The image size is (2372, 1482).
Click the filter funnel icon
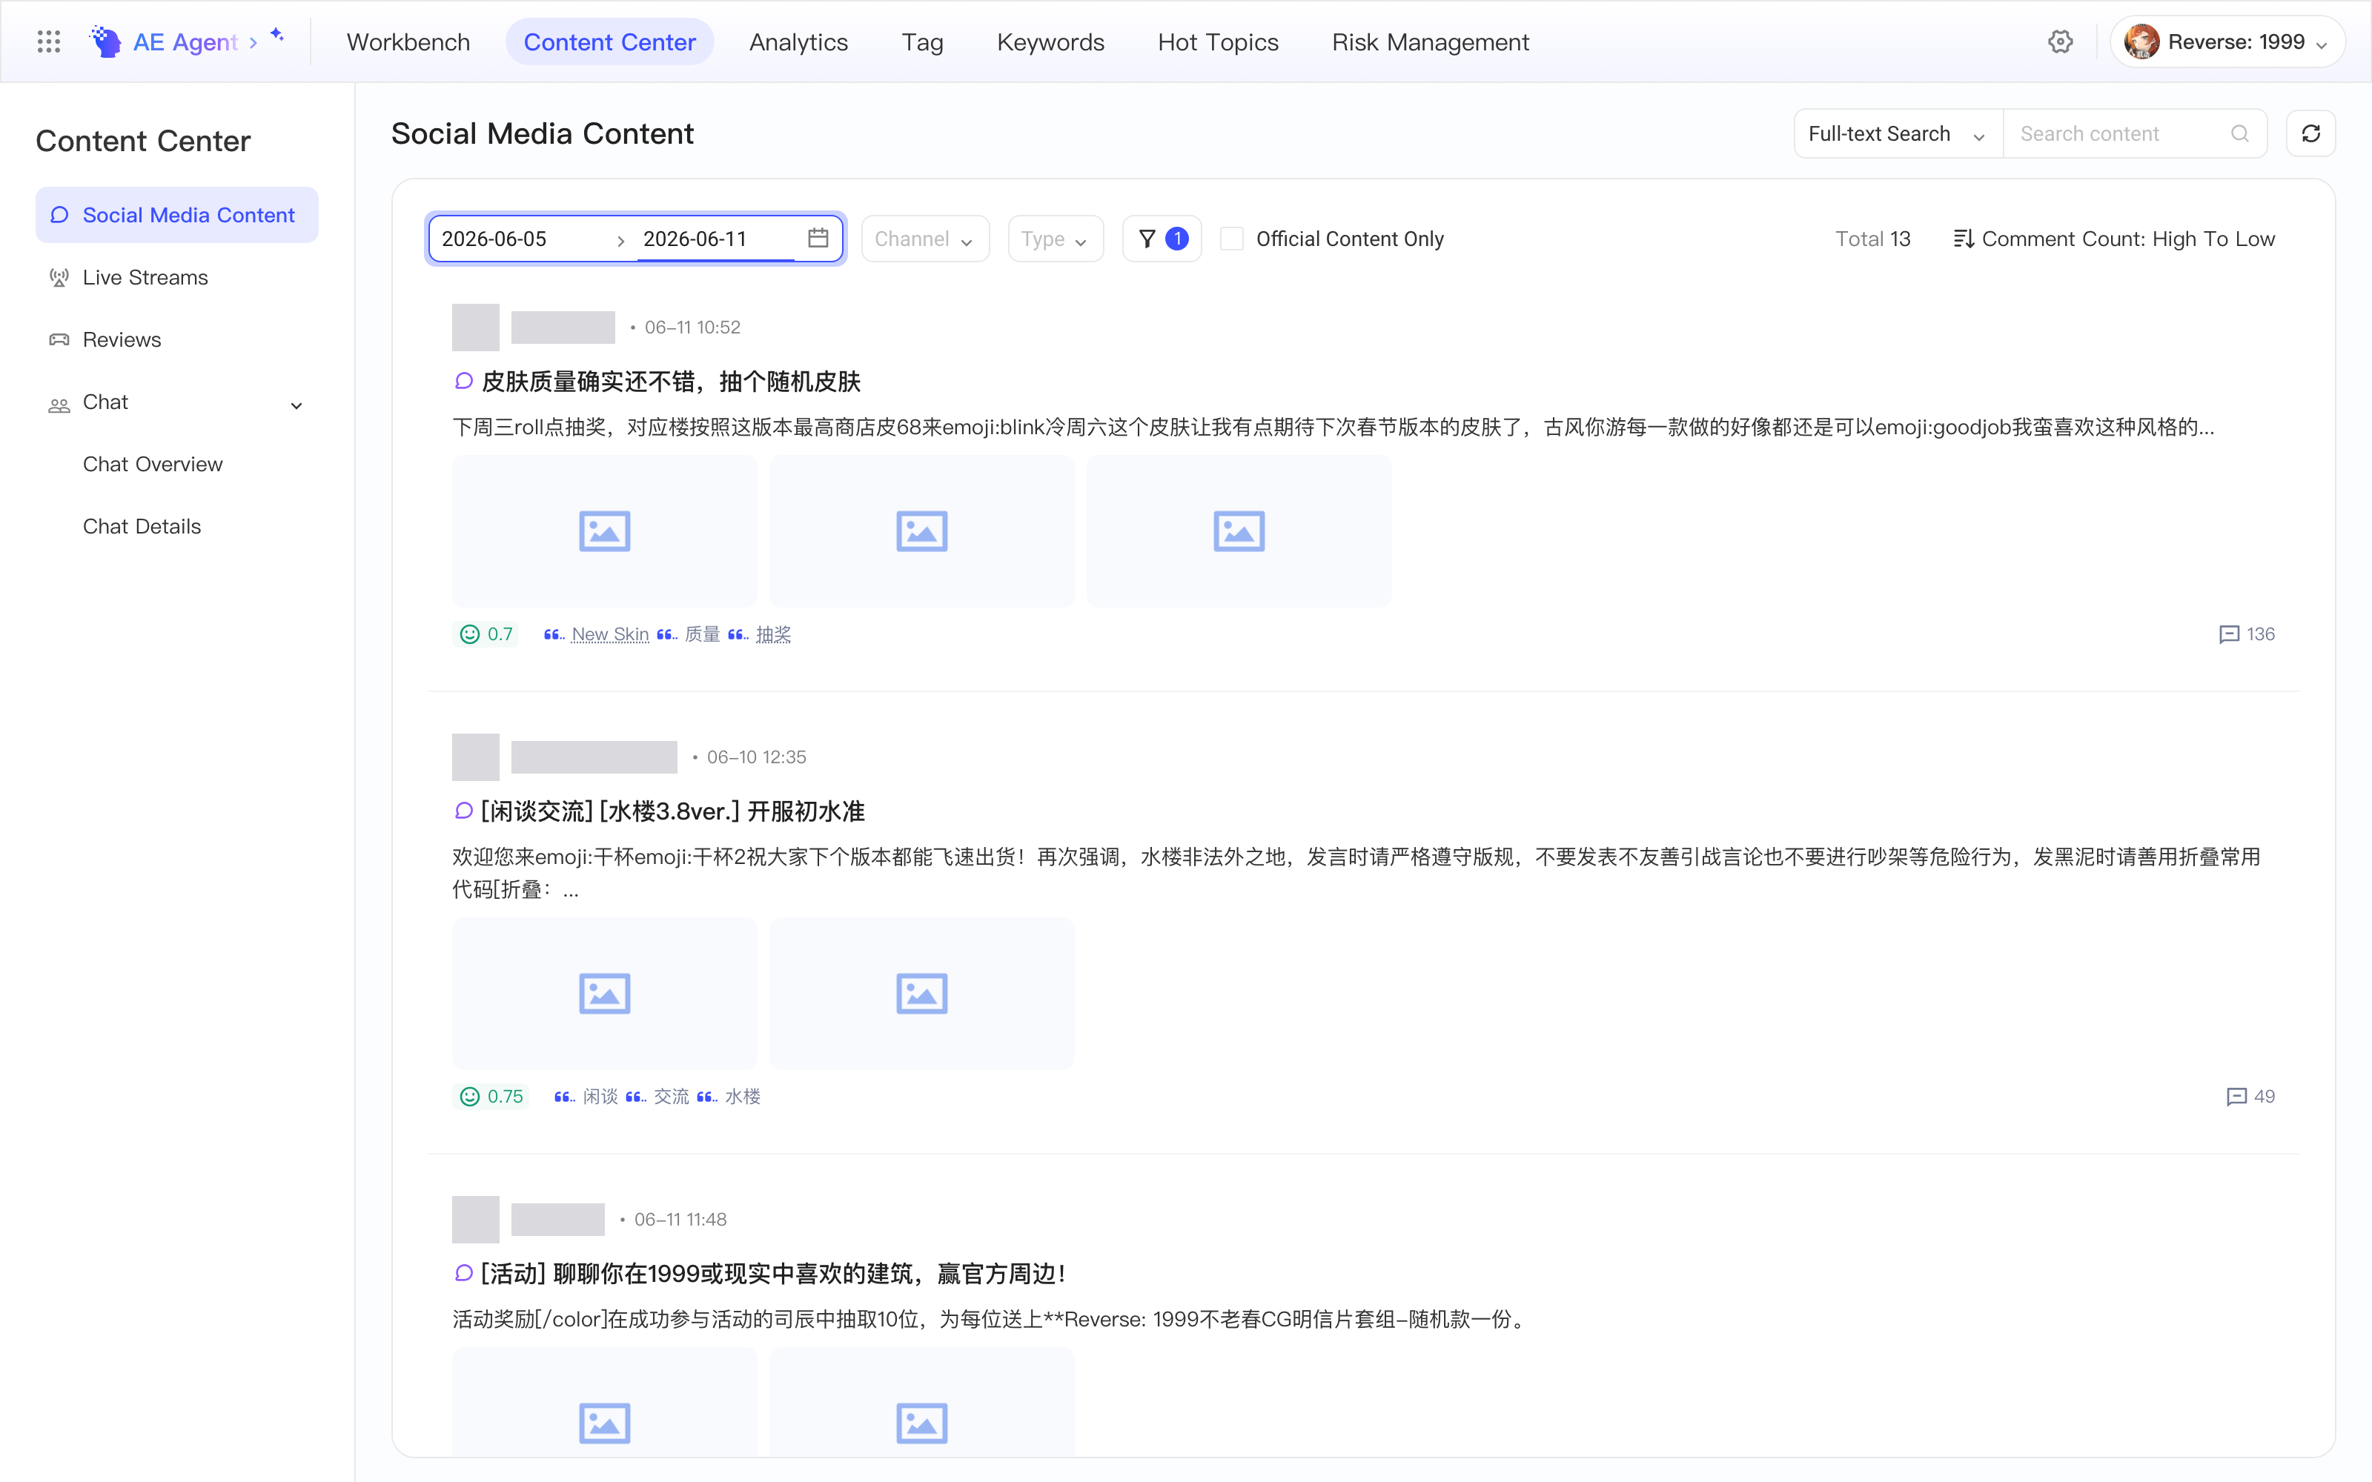pyautogui.click(x=1147, y=238)
